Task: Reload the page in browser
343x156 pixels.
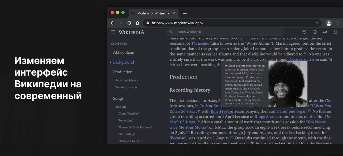Action: point(129,23)
